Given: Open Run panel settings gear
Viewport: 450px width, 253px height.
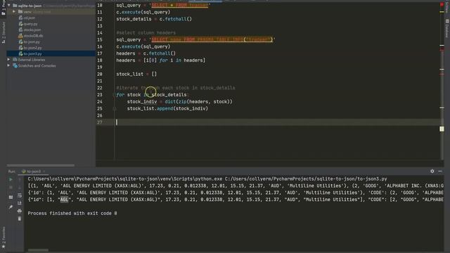Looking at the screenshot, I should pos(432,171).
